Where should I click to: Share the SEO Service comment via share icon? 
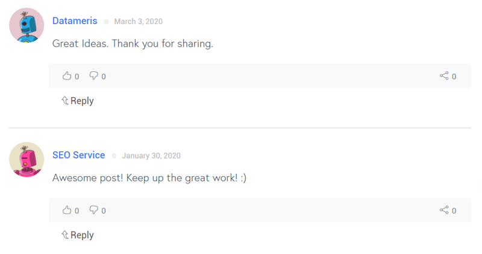(x=444, y=210)
